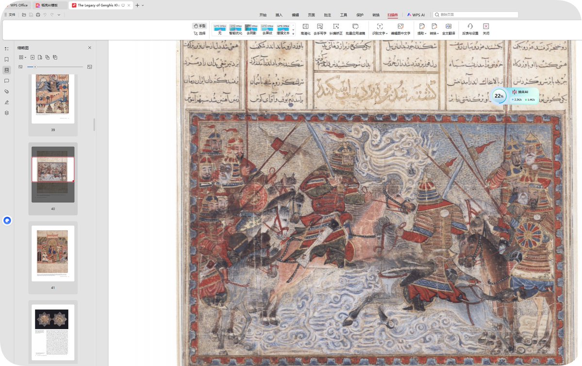582x366 pixels.
Task: Click the undo arrow icon
Action: click(45, 15)
